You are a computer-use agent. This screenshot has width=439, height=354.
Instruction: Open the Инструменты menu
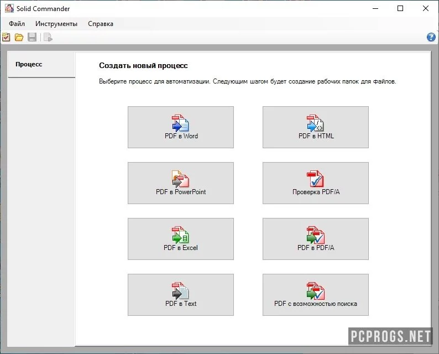(x=56, y=24)
